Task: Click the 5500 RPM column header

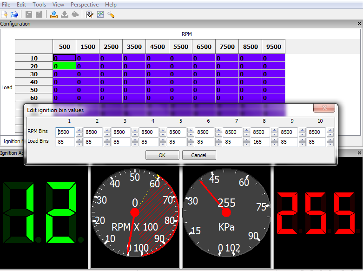Action: [x=181, y=46]
